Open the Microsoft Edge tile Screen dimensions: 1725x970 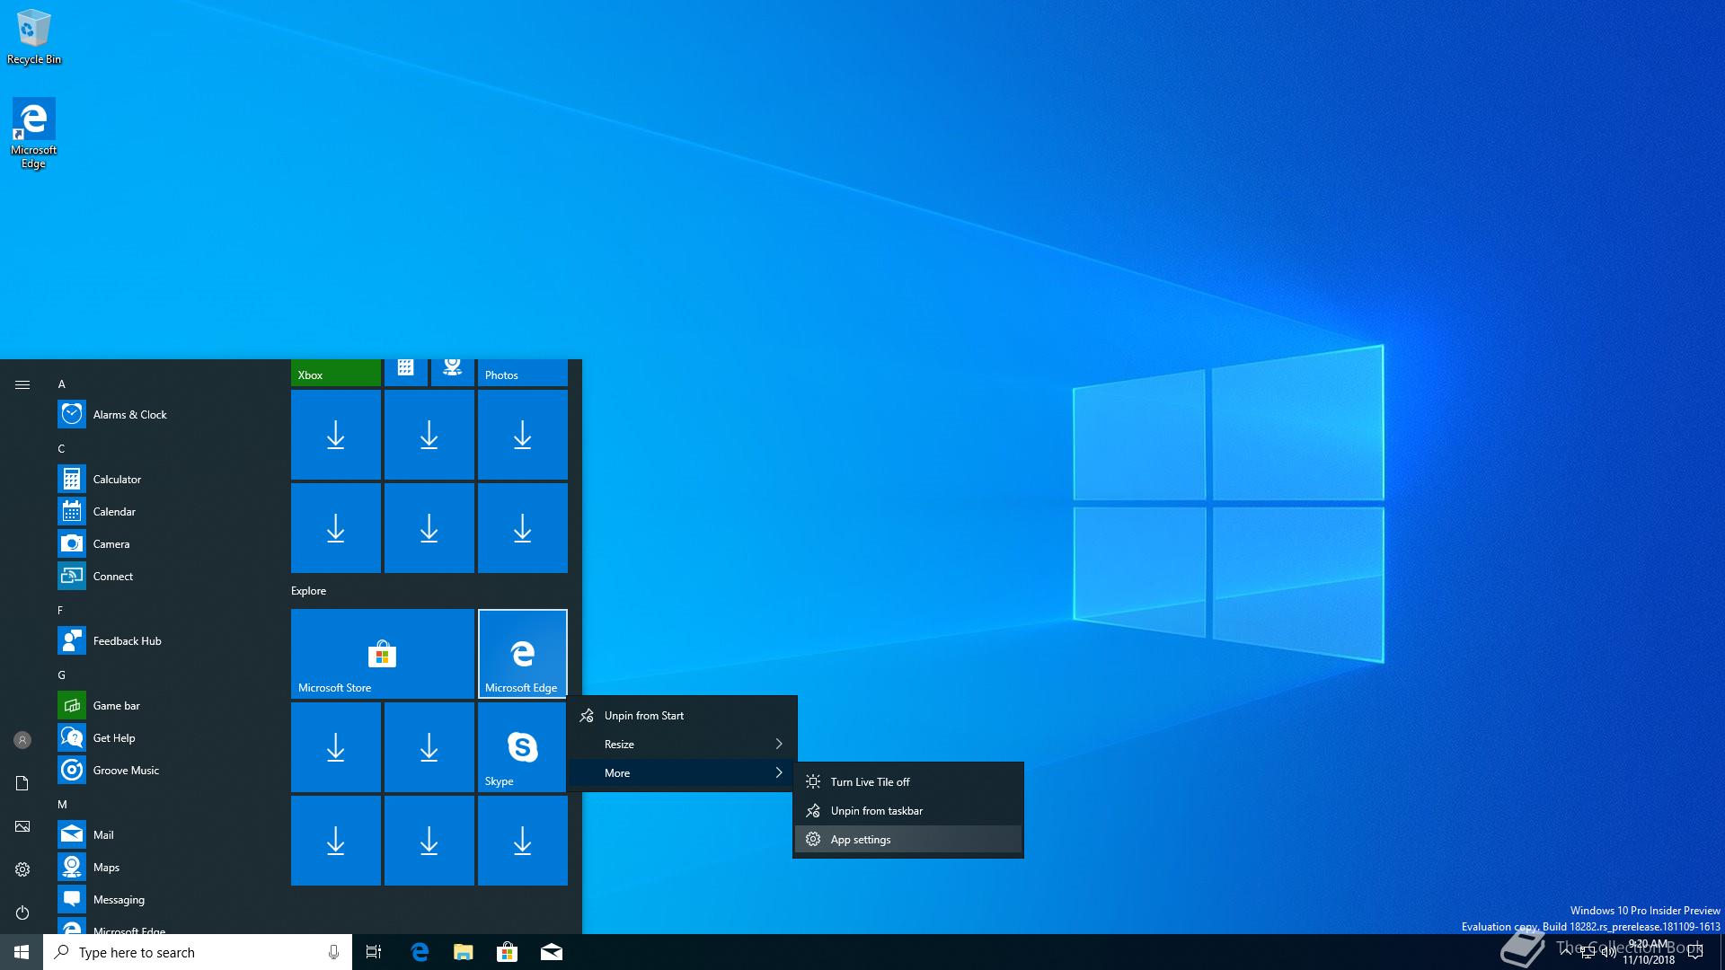tap(523, 654)
